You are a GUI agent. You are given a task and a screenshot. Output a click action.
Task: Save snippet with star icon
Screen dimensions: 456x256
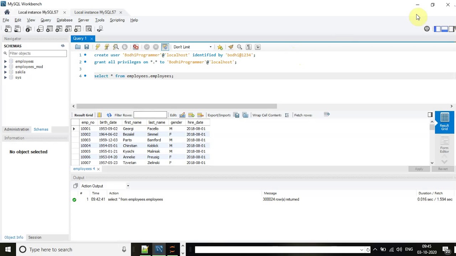(x=220, y=47)
